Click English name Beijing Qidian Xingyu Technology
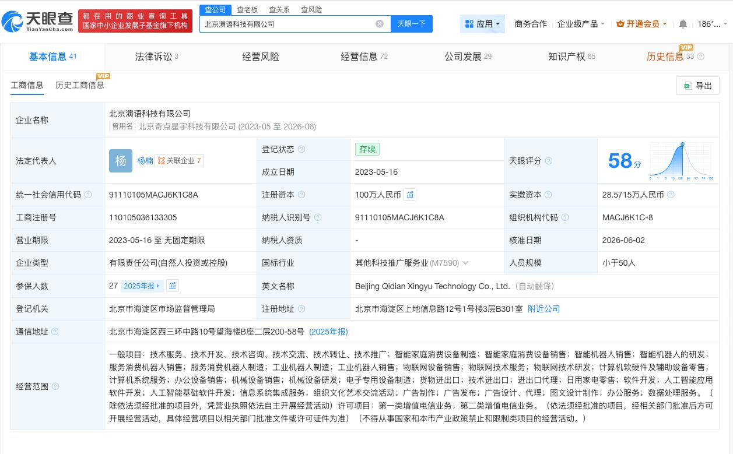 pos(433,286)
